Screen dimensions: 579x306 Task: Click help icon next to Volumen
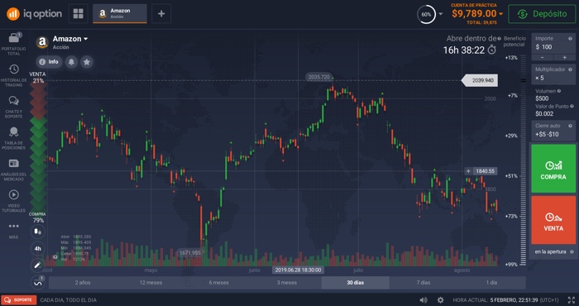(x=559, y=91)
